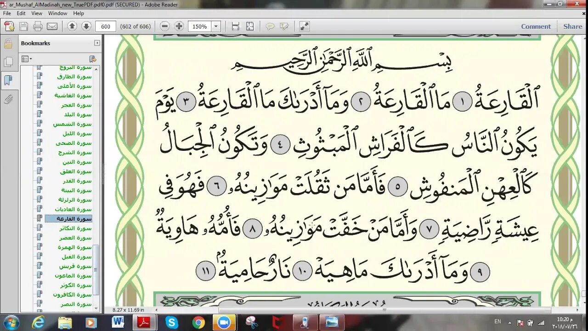This screenshot has height=331, width=588.
Task: Open the bookmarks options menu dropdown
Action: [x=27, y=59]
